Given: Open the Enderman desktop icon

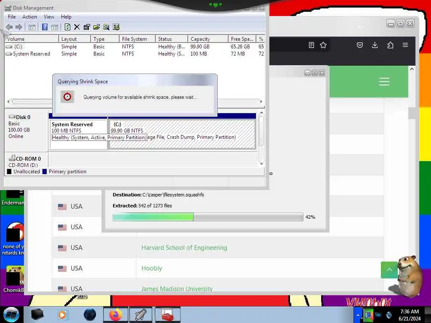Looking at the screenshot, I should point(13,197).
